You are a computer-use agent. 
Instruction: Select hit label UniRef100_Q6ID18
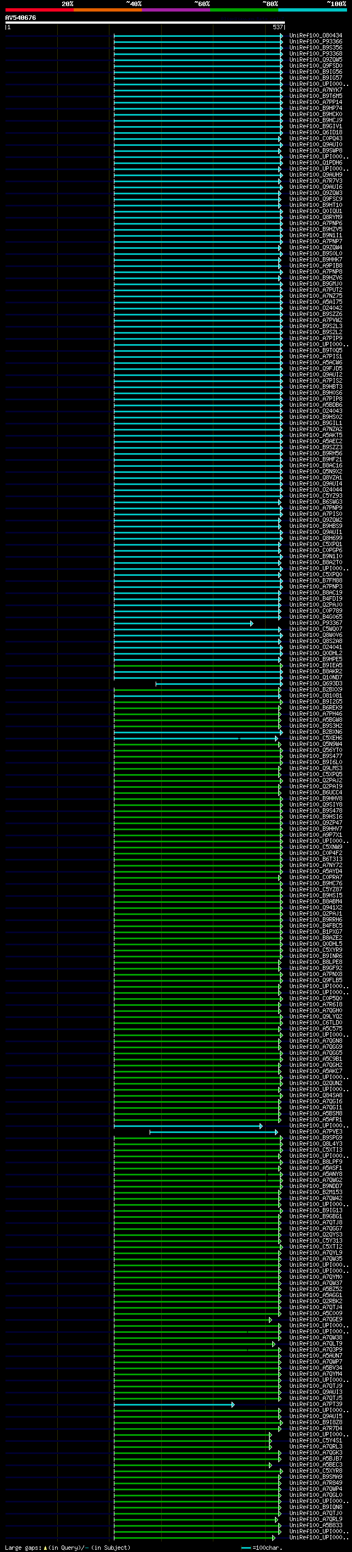(315, 133)
